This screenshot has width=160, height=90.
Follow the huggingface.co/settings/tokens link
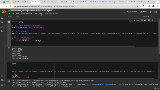click(x=104, y=84)
